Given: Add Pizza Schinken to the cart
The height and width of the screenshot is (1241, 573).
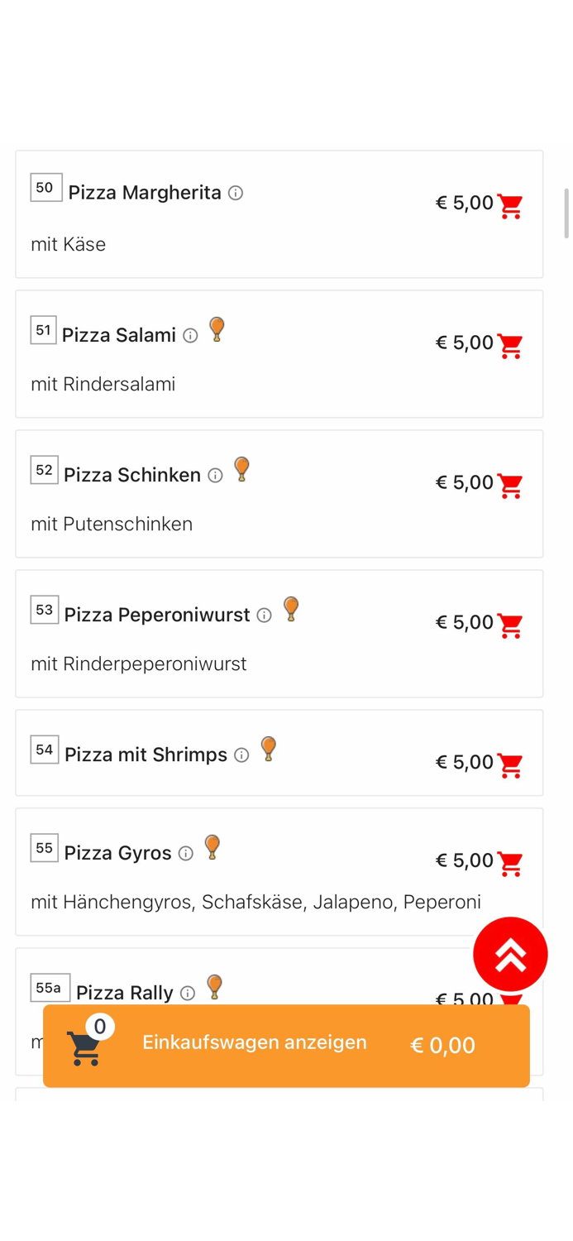Looking at the screenshot, I should pyautogui.click(x=510, y=486).
